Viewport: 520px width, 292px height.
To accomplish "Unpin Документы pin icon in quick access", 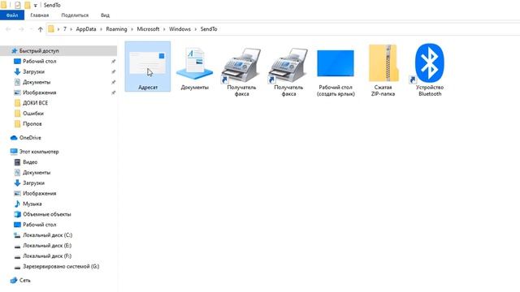I will click(113, 82).
